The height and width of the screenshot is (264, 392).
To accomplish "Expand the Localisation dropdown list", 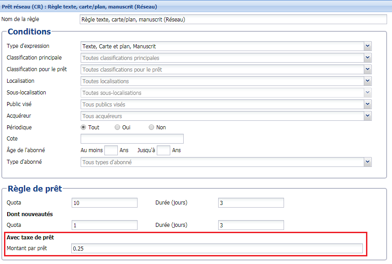I will coord(367,81).
